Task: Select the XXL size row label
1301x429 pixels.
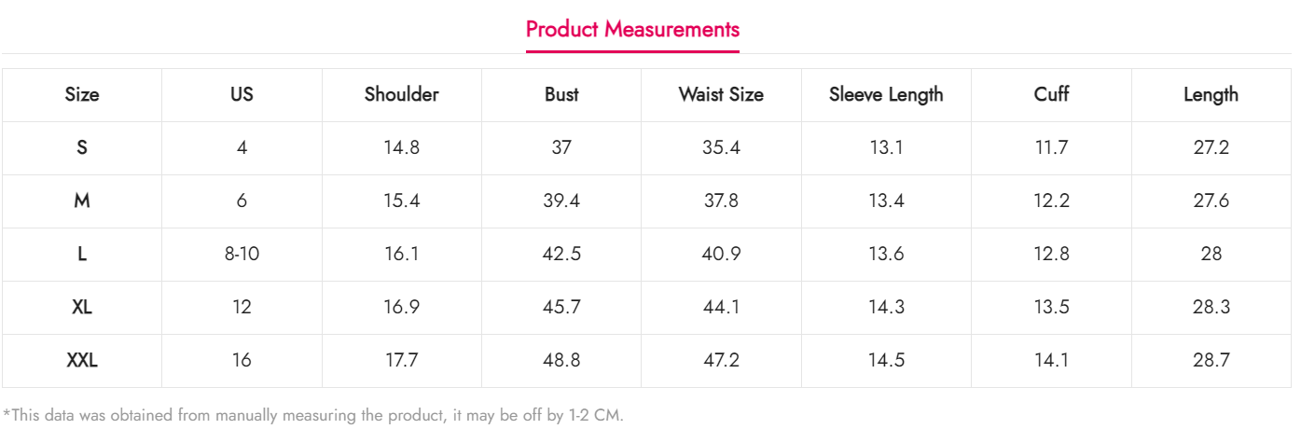Action: [82, 360]
